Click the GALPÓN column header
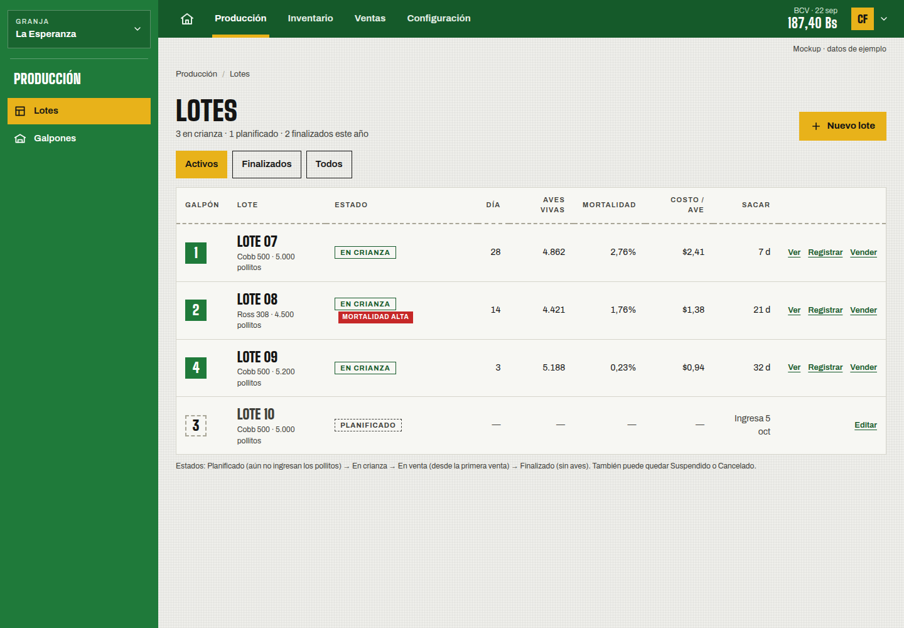Screen dimensions: 904x628 point(202,205)
